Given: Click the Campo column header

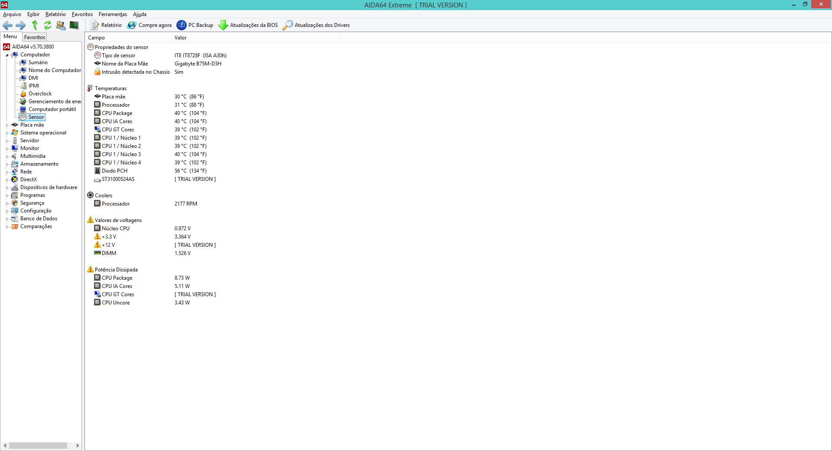Looking at the screenshot, I should pos(128,38).
